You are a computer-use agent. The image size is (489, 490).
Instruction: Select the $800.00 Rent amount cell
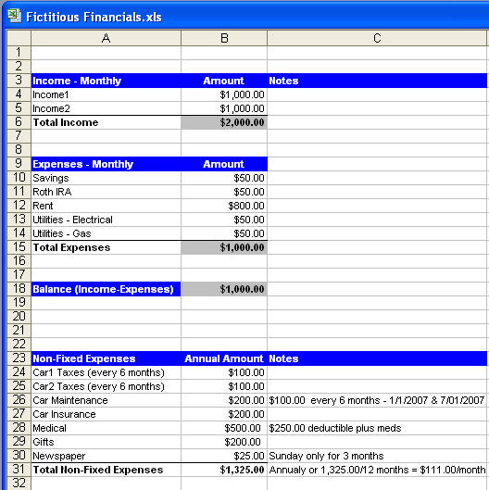pos(224,206)
